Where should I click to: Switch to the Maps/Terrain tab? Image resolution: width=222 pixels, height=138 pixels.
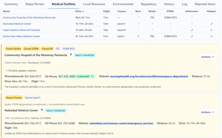(x=35, y=4)
